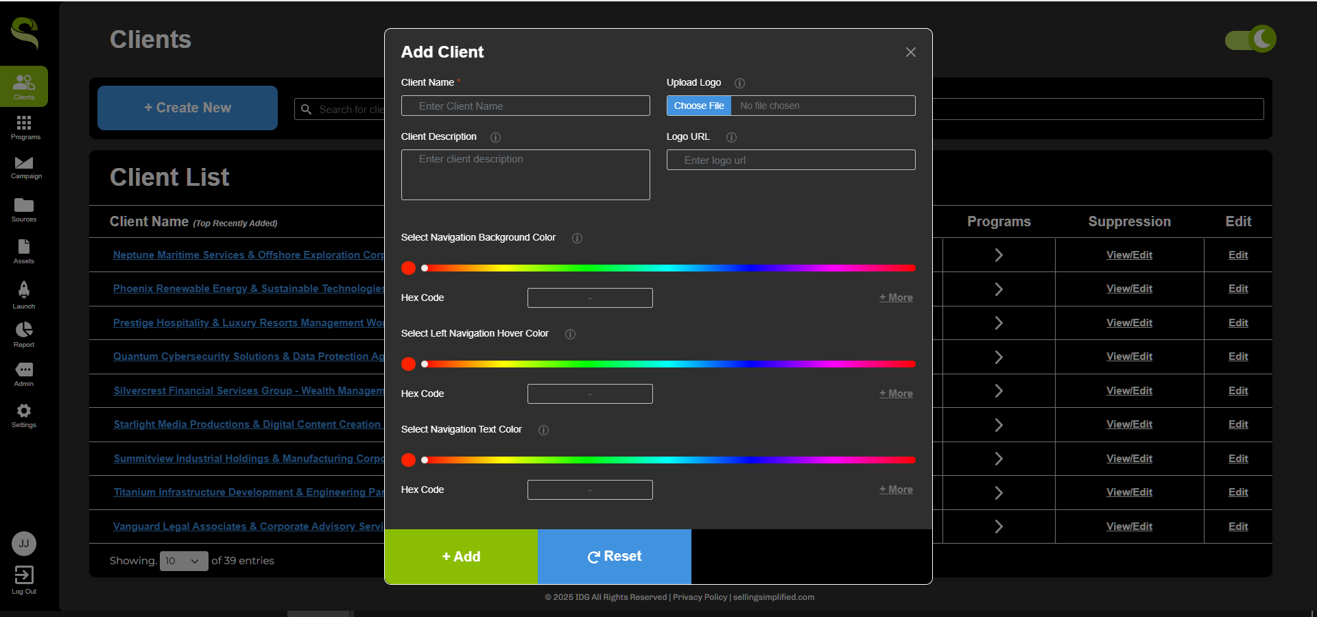The image size is (1317, 617).
Task: Expand + More under Navigation Background Color
Action: (x=896, y=298)
